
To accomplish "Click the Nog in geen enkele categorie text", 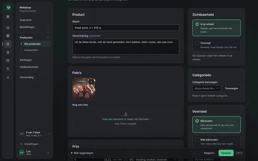I will click(210, 96).
